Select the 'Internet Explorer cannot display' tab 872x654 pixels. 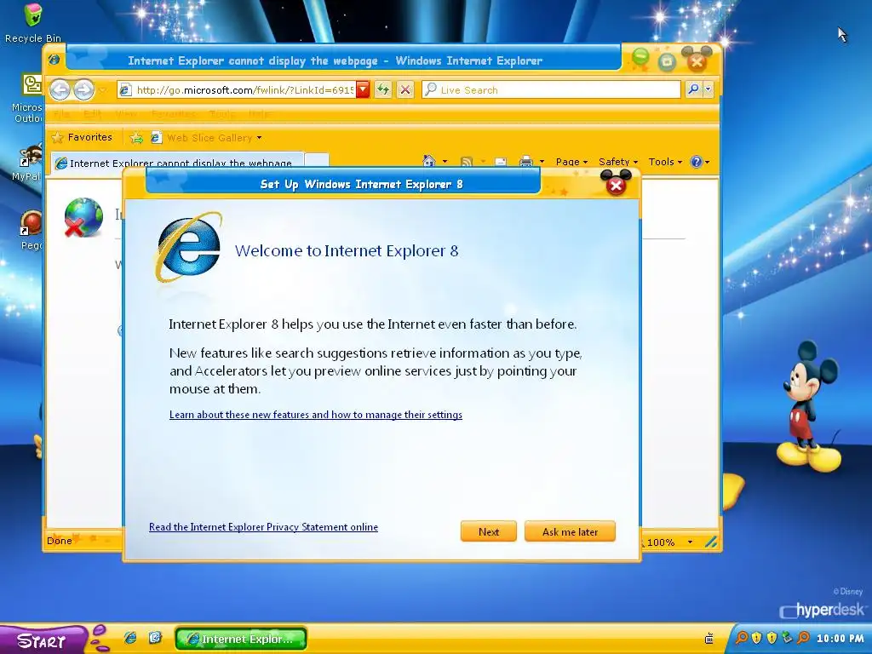pos(177,163)
